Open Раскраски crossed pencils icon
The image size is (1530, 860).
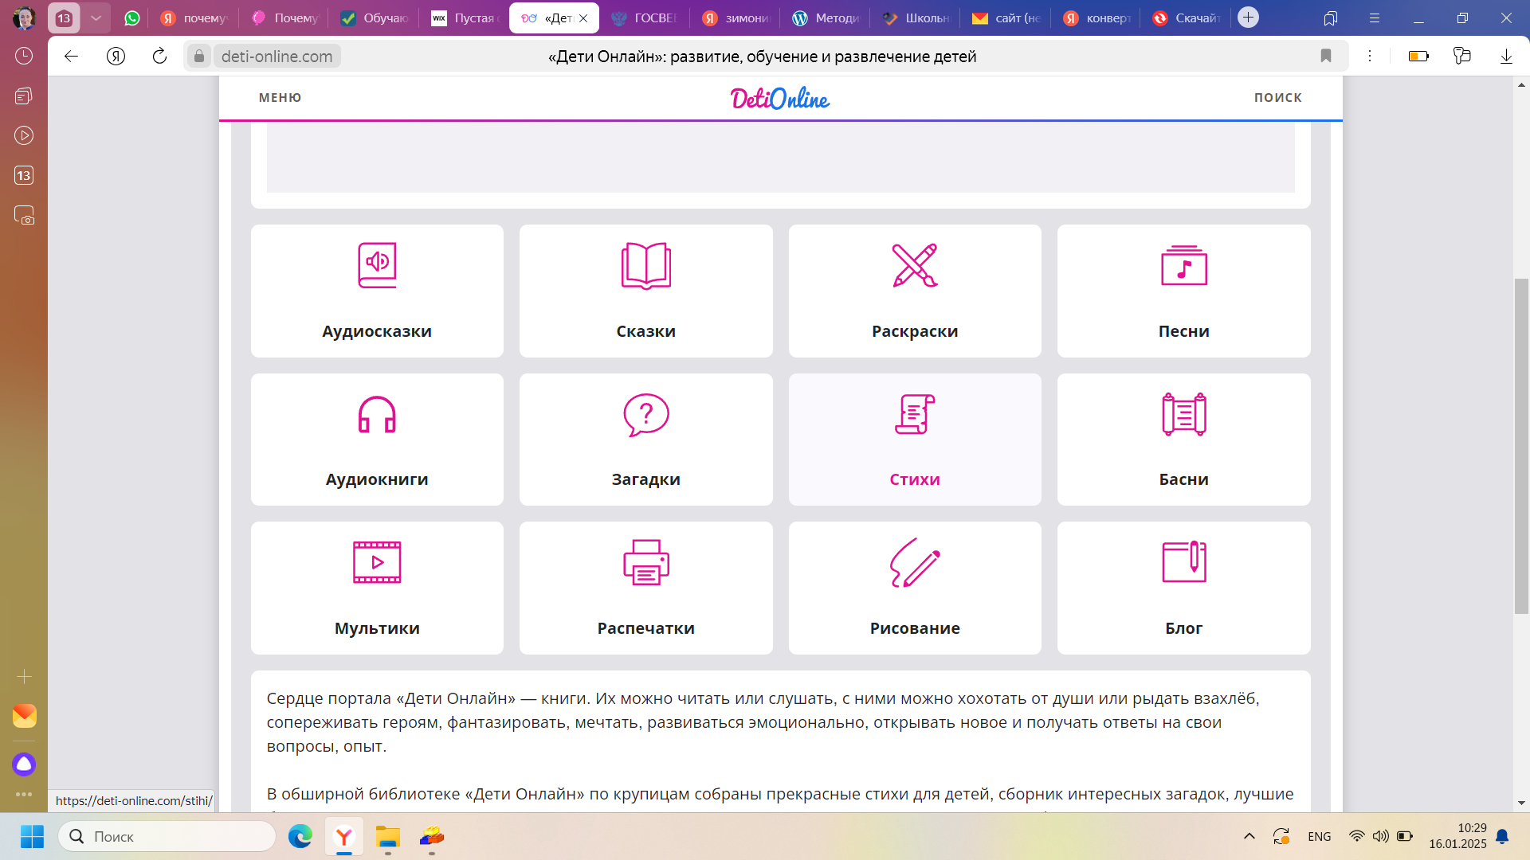(x=914, y=265)
